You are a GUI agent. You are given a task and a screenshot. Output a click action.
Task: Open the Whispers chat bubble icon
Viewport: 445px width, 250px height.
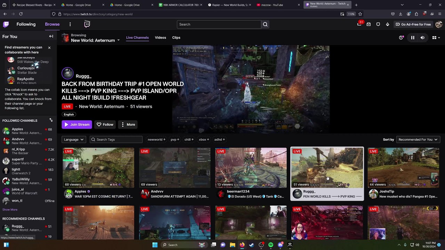click(378, 24)
